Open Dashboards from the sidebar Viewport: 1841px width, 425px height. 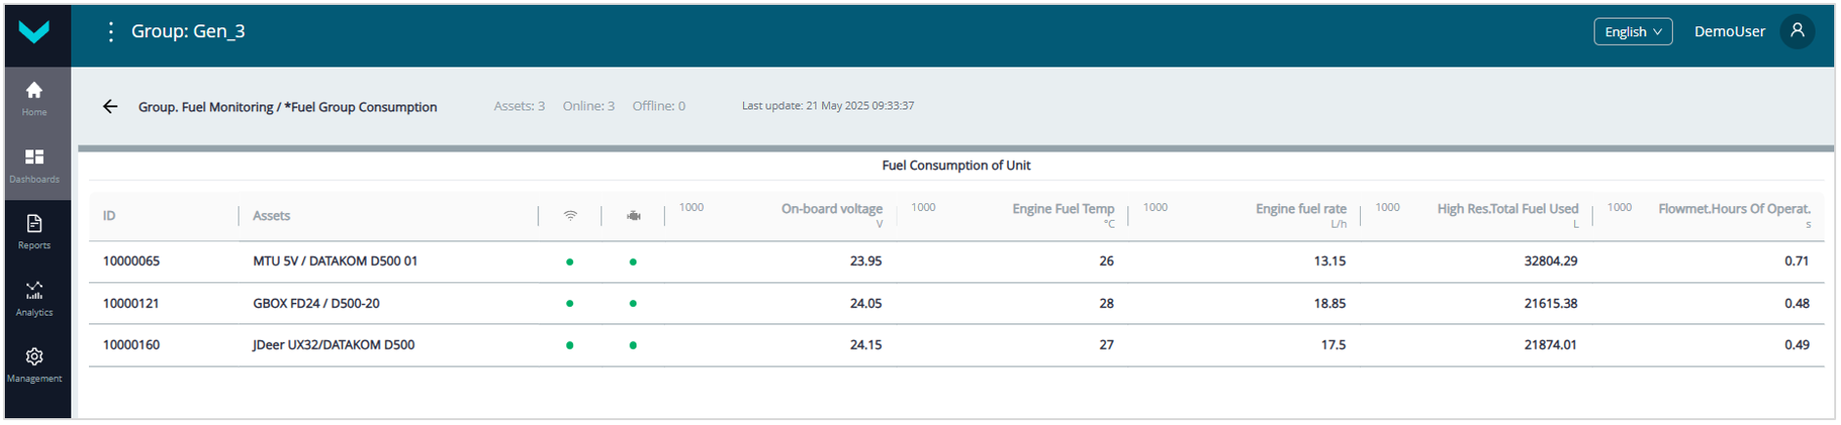[34, 165]
